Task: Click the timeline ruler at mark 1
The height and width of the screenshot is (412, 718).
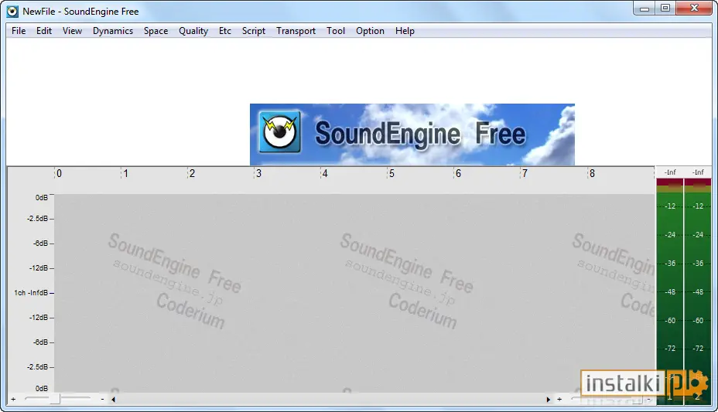Action: point(125,174)
